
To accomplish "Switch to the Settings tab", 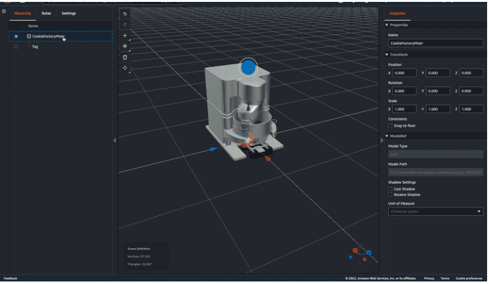I will [x=68, y=13].
